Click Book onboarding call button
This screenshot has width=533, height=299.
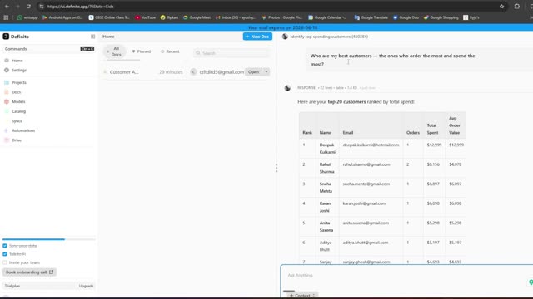[x=30, y=272]
